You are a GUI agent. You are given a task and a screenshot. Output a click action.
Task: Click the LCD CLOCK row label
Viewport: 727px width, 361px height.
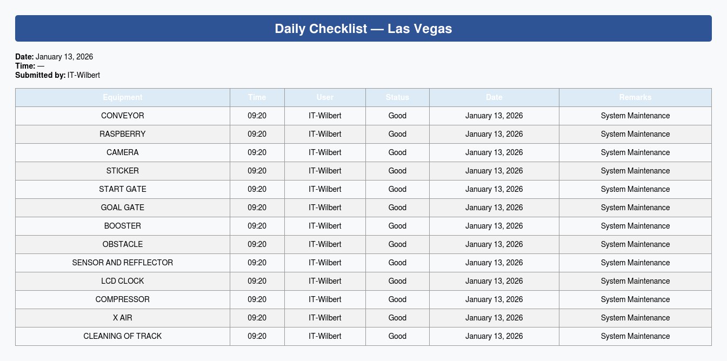click(123, 281)
